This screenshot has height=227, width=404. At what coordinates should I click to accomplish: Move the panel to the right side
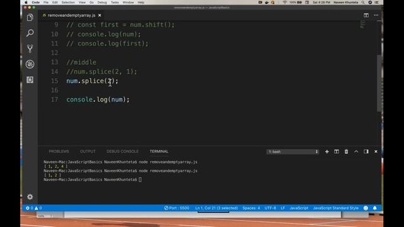click(x=366, y=151)
